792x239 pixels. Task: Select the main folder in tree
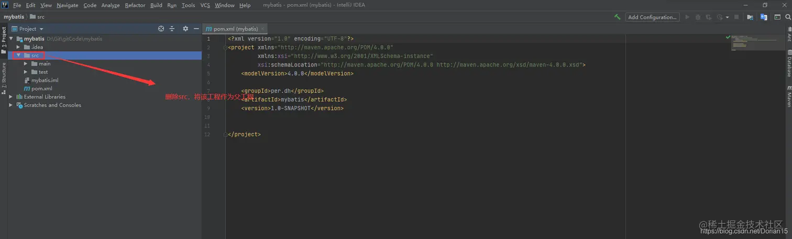[x=45, y=64]
